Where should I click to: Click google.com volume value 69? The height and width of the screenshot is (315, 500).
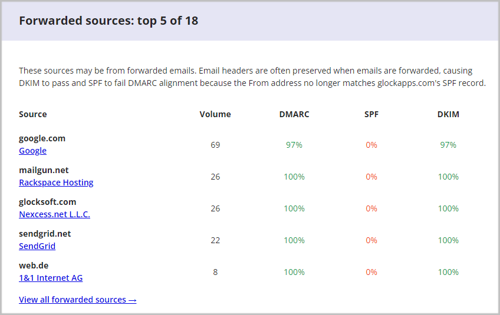coord(215,145)
